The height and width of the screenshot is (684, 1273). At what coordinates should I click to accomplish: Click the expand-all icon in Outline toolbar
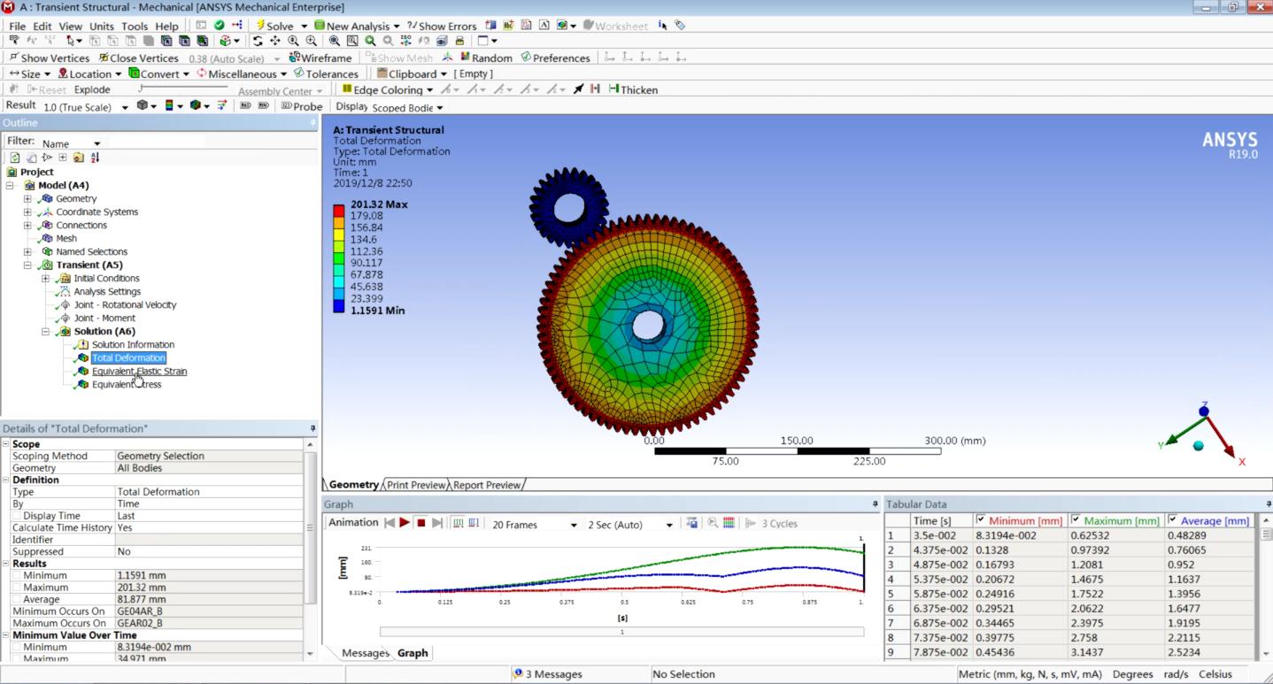point(63,158)
